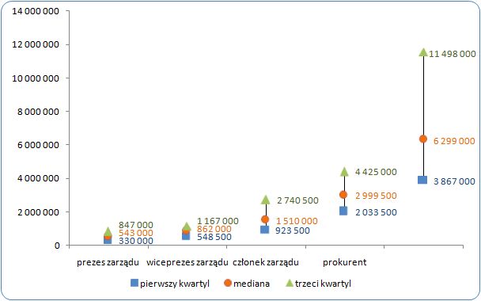
Task: Select the orange median marker at 2 999 500
Action: [x=343, y=195]
